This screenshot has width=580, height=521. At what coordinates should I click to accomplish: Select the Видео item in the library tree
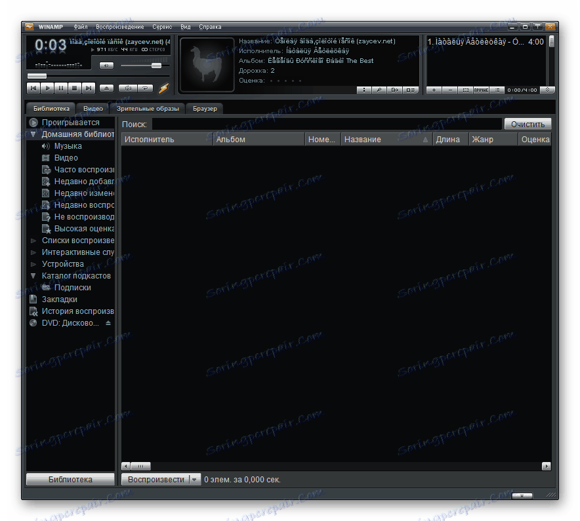click(x=66, y=158)
